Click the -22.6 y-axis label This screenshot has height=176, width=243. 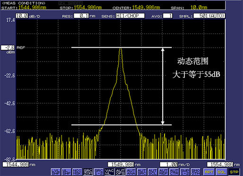(x=9, y=76)
